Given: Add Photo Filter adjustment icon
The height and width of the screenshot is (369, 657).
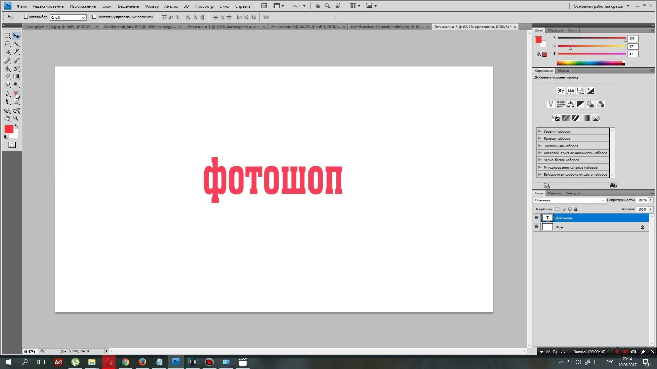Looking at the screenshot, I should [x=591, y=104].
